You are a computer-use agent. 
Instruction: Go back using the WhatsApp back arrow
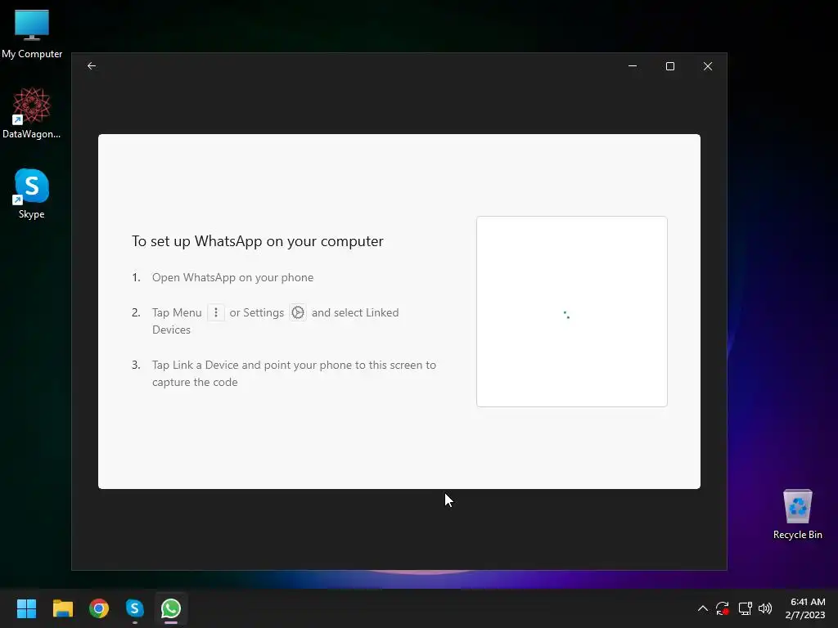(x=92, y=65)
